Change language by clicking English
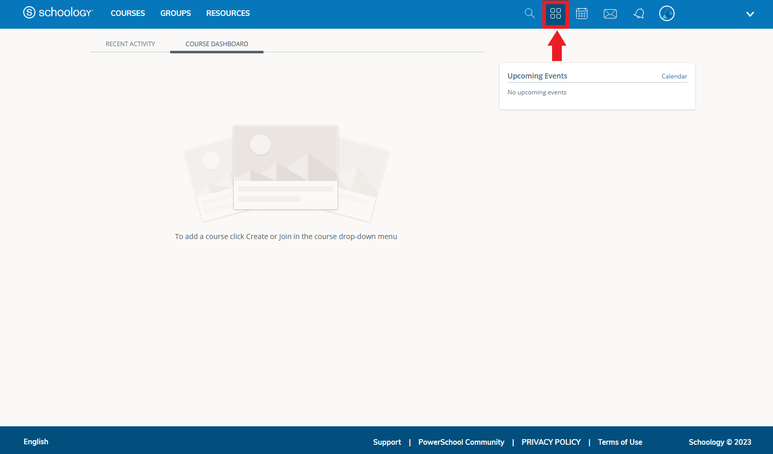Image resolution: width=773 pixels, height=454 pixels. (35, 441)
